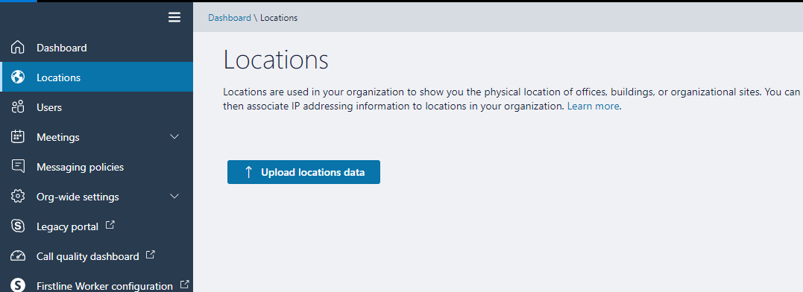Click the Messaging policies chat icon
This screenshot has height=292, width=803.
(18, 167)
